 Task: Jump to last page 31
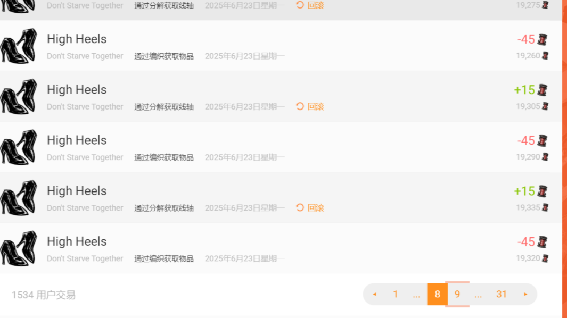pos(501,294)
